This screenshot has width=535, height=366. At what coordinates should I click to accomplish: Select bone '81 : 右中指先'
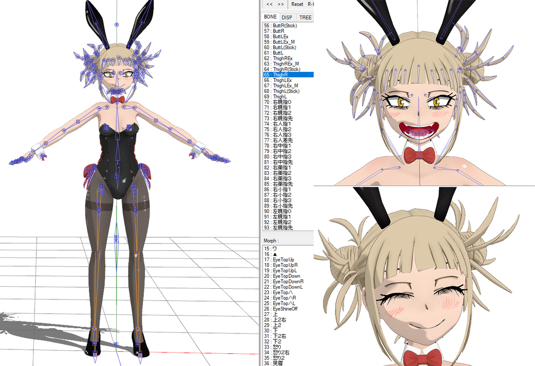tap(289, 162)
